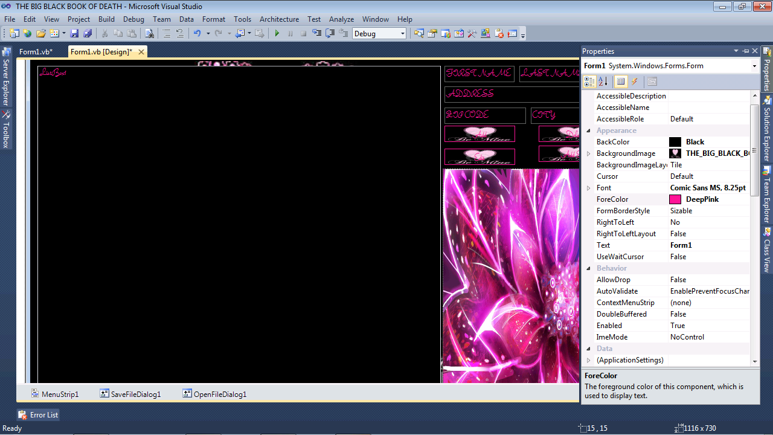Viewport: 773px width, 435px height.
Task: Open Properties Window from the toolbar icon
Action: click(432, 34)
